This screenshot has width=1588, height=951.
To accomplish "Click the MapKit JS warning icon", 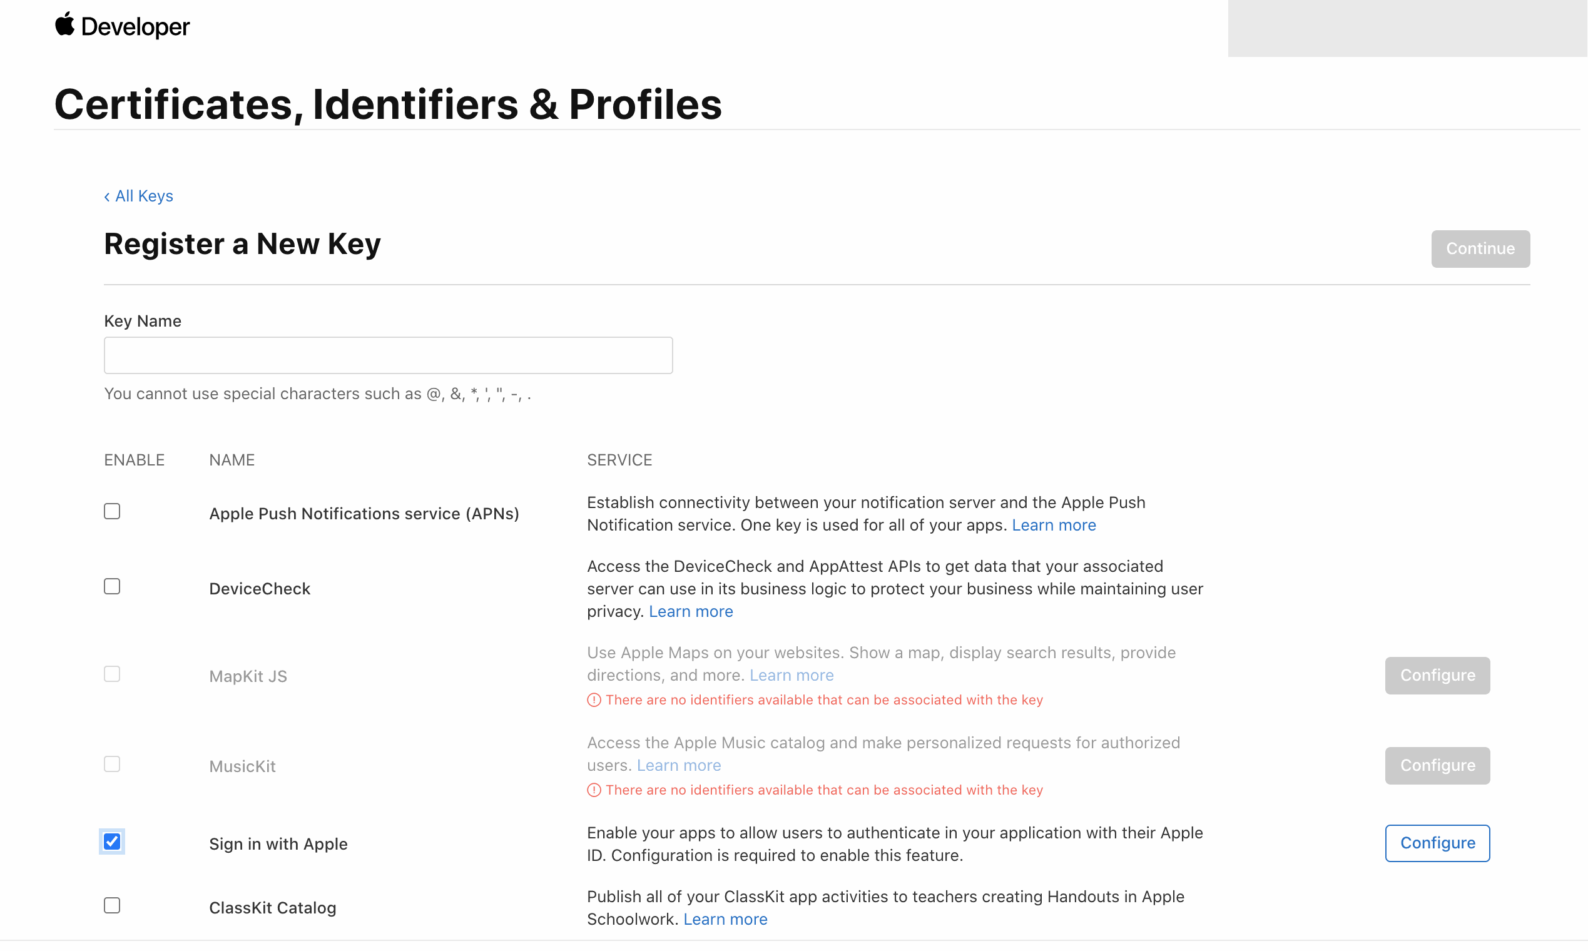I will point(594,701).
